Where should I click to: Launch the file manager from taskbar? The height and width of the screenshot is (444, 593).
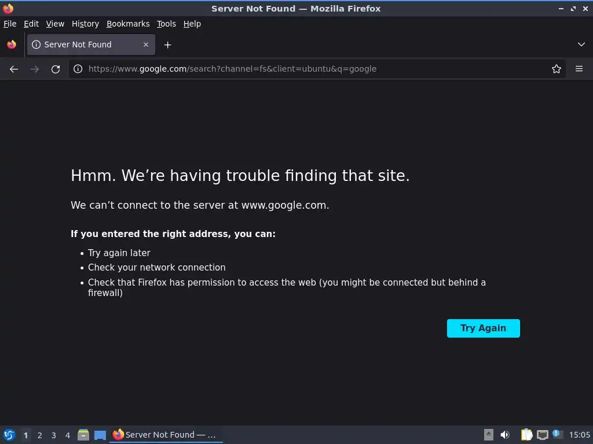click(83, 435)
